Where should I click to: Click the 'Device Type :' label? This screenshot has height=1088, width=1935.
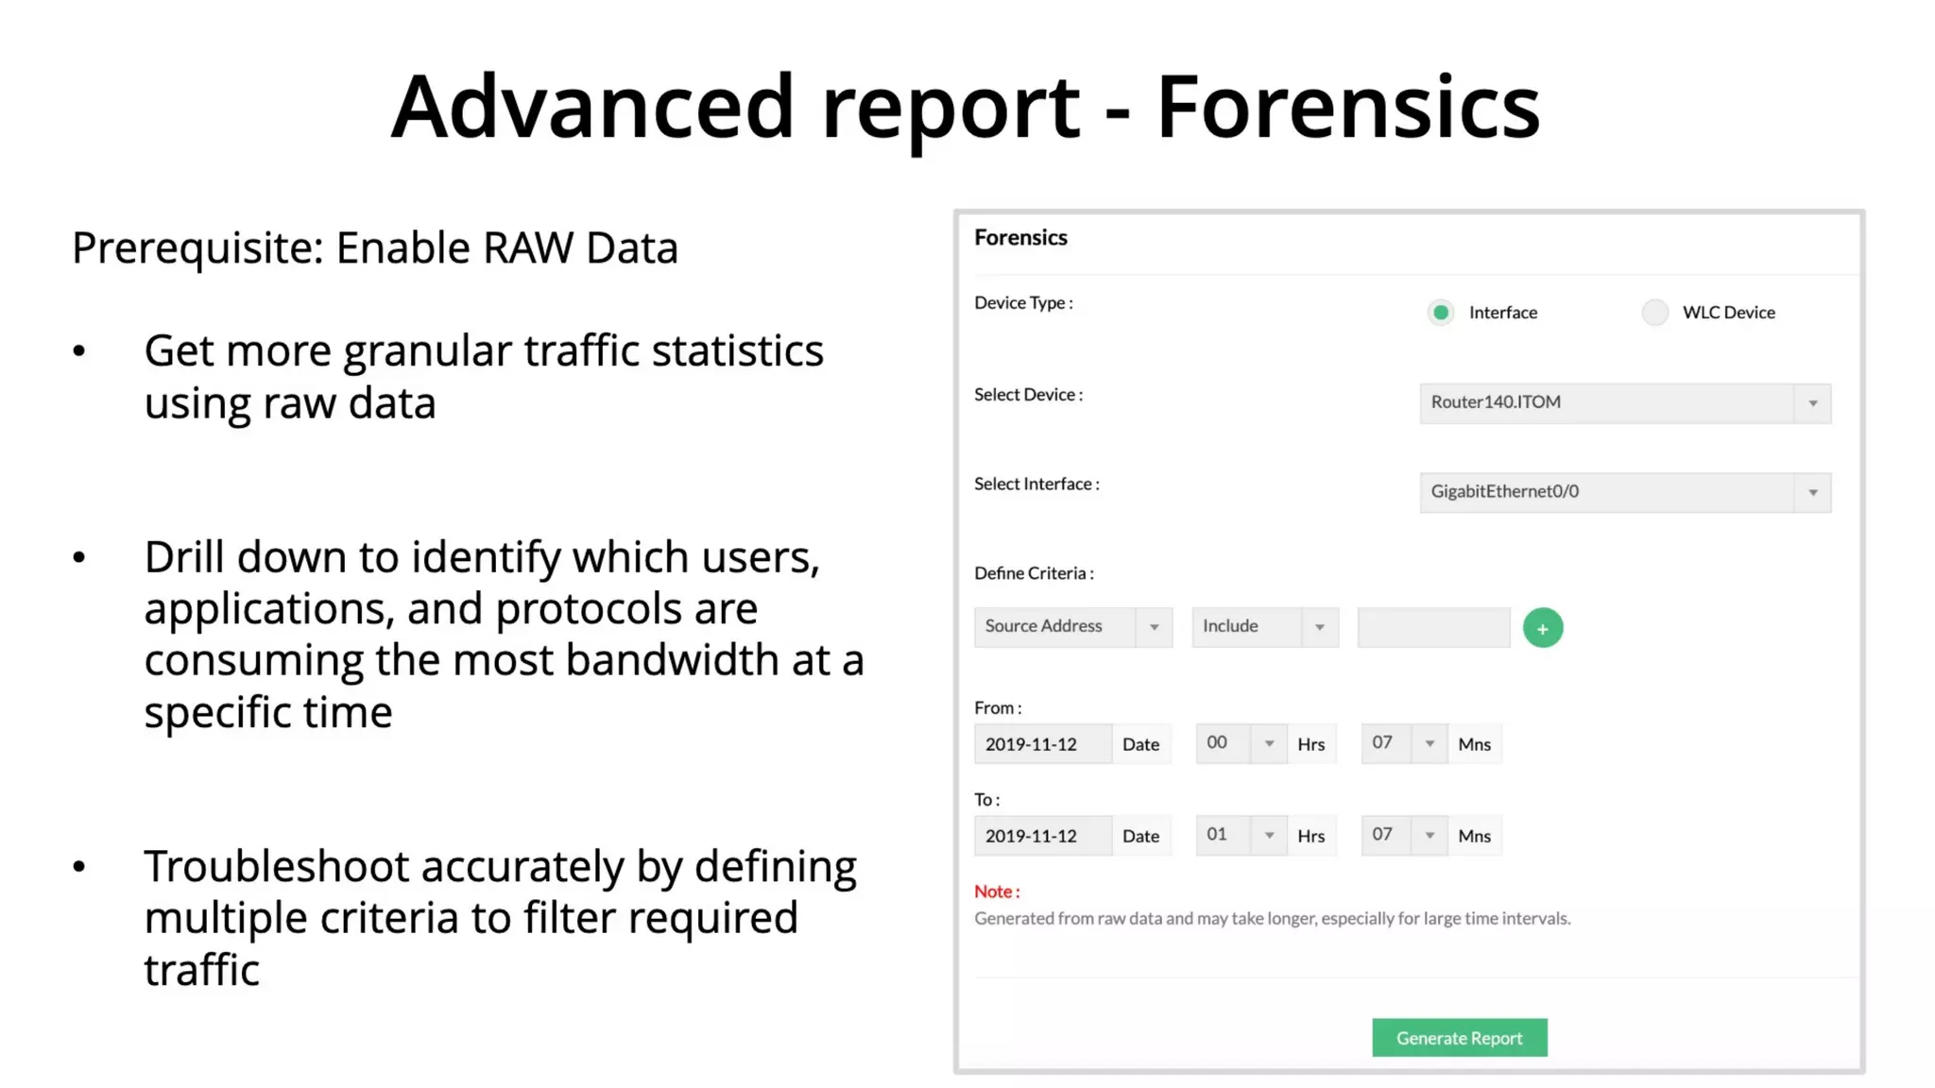click(1023, 303)
